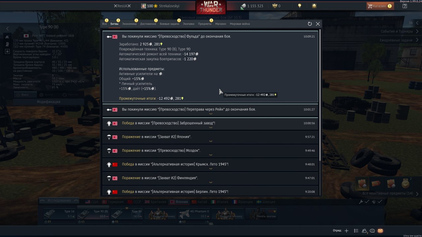Open the chat speech bubble icon
Screen dimensions: 422x237
click(372, 231)
